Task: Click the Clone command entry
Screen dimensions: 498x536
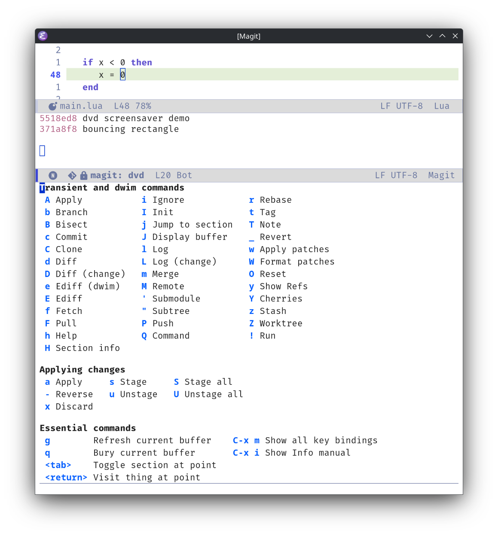Action: click(x=64, y=250)
